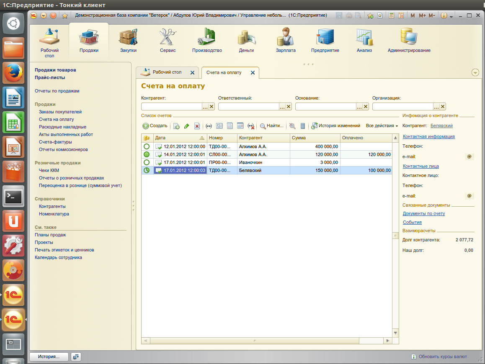Click the Создать button

pos(155,126)
